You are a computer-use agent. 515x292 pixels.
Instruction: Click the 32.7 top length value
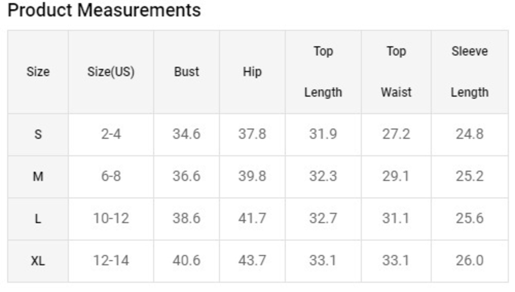[x=323, y=219]
